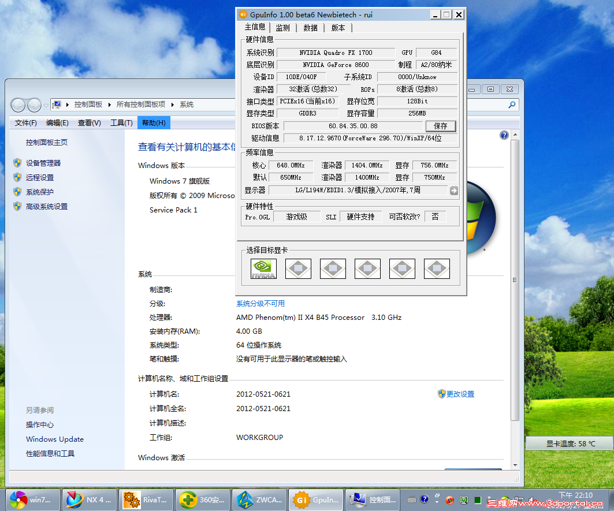Viewport: 614px width, 511px height.
Task: Open 高级系统设置 link
Action: coord(47,206)
